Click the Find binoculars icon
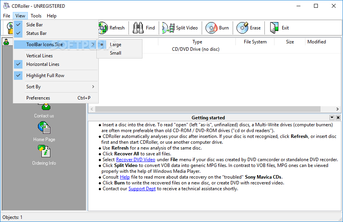Image resolution: width=343 pixels, height=222 pixels. 138,28
